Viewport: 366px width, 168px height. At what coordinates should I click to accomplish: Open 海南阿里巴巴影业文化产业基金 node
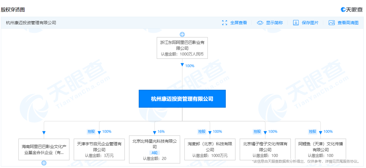44,149
